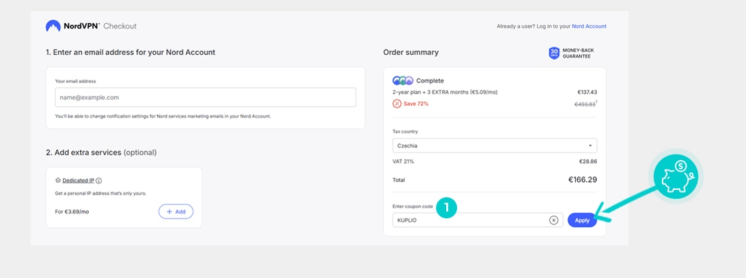Click the total amount €166.29
The image size is (746, 278).
[x=583, y=180]
